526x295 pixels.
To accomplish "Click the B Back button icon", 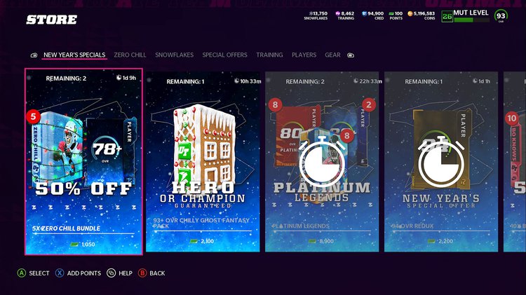I will click(142, 273).
